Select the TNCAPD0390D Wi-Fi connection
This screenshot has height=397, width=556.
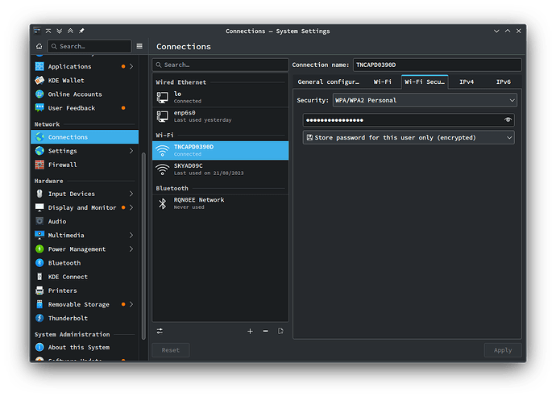click(x=221, y=151)
